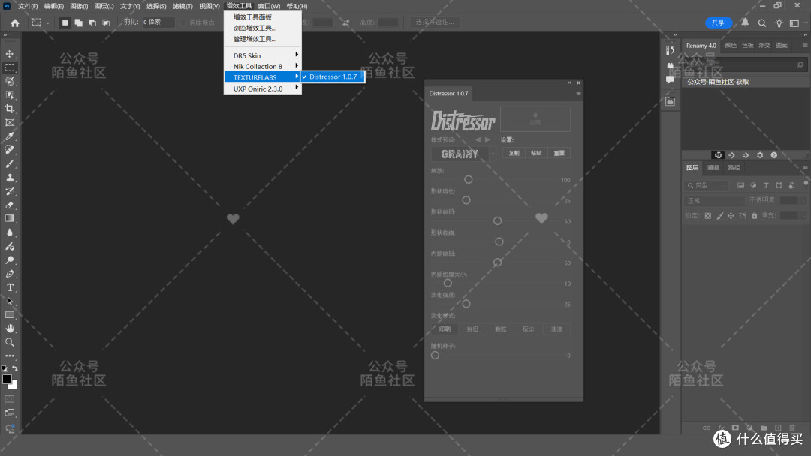Image resolution: width=811 pixels, height=456 pixels.
Task: Select the Gradient tool
Action: tap(9, 218)
